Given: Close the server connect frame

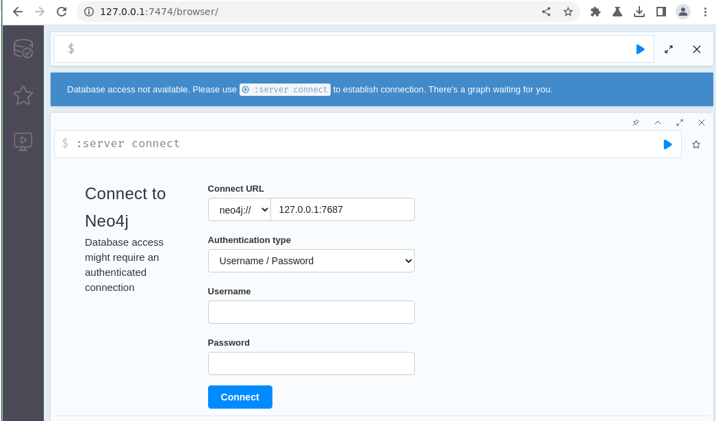Looking at the screenshot, I should [702, 123].
